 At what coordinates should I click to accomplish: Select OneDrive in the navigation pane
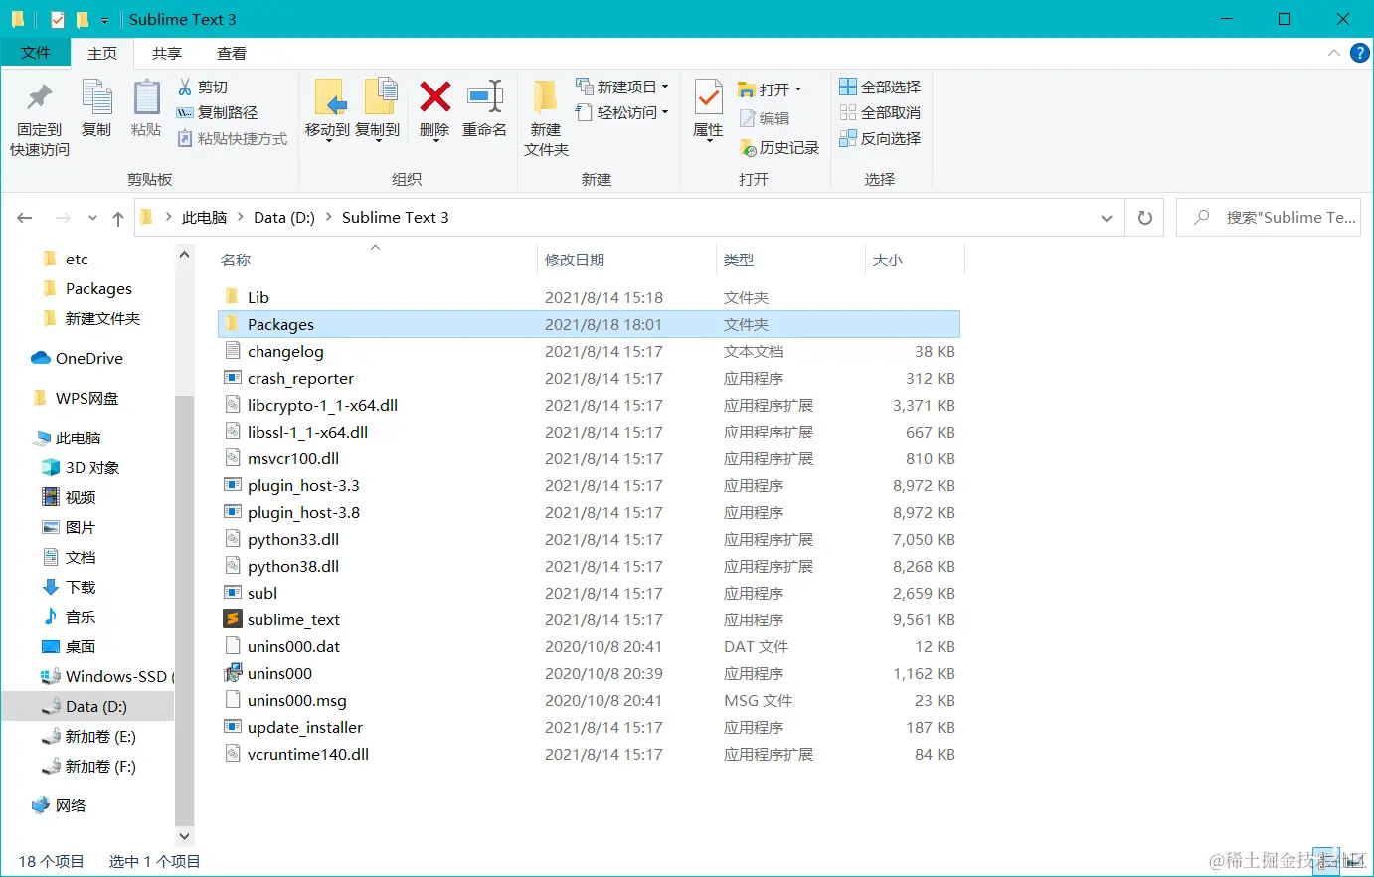(88, 358)
